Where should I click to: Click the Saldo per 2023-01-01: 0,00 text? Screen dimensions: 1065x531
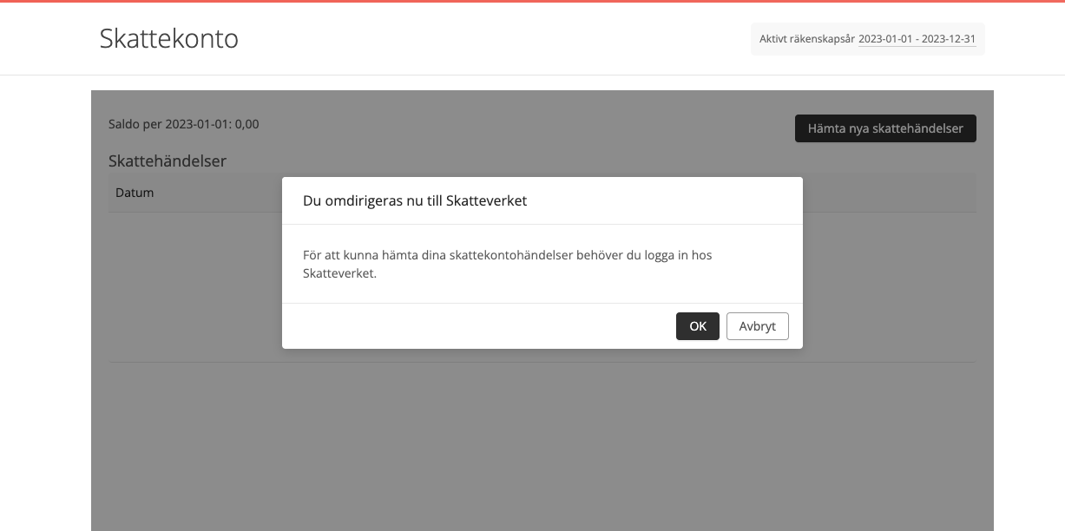184,124
